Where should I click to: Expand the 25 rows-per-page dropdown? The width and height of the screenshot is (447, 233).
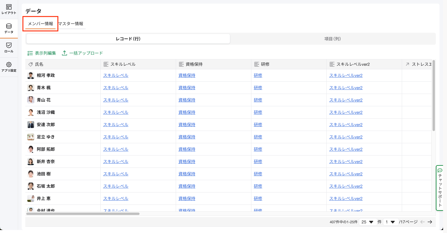[368, 222]
